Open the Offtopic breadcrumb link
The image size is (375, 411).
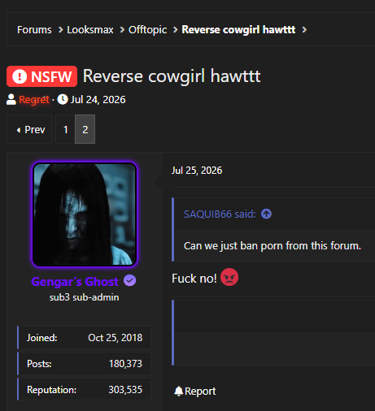(147, 30)
